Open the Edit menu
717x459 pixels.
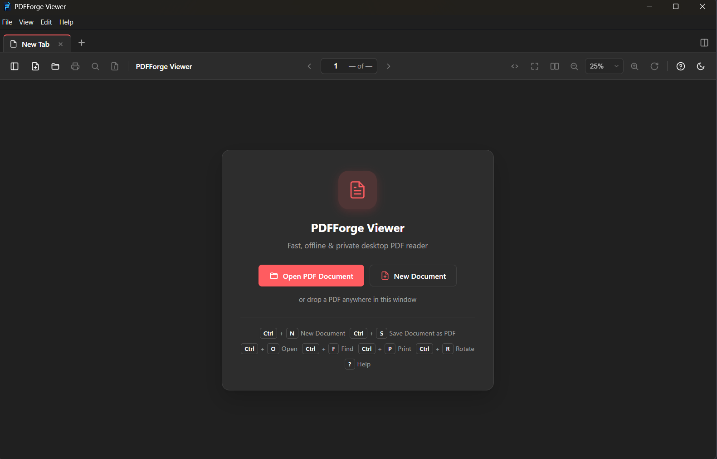(x=46, y=22)
